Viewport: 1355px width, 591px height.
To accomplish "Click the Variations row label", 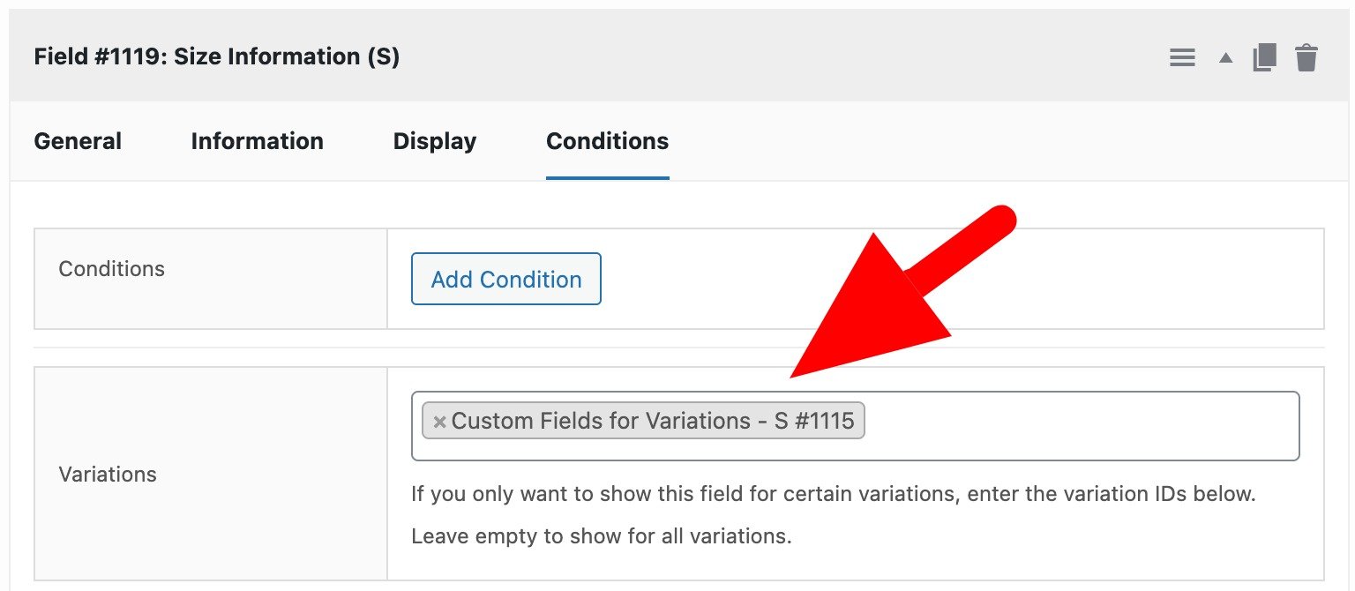I will click(x=107, y=474).
